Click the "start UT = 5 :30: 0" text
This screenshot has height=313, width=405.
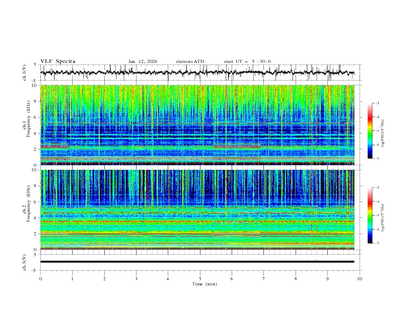247,61
